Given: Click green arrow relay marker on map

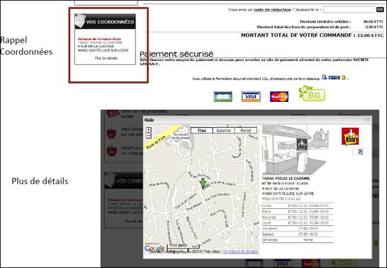Looking at the screenshot, I should coord(202,183).
